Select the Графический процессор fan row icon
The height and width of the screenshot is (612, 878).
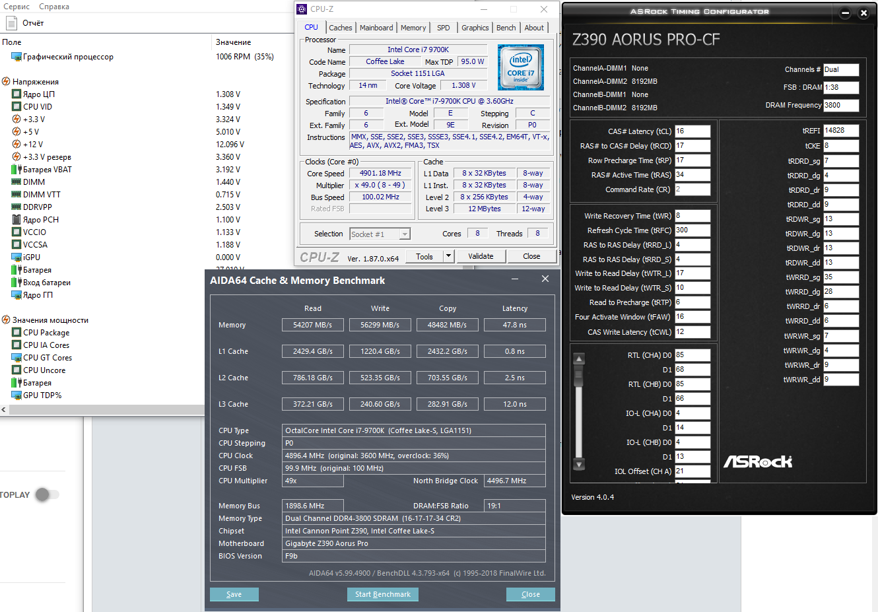(17, 57)
